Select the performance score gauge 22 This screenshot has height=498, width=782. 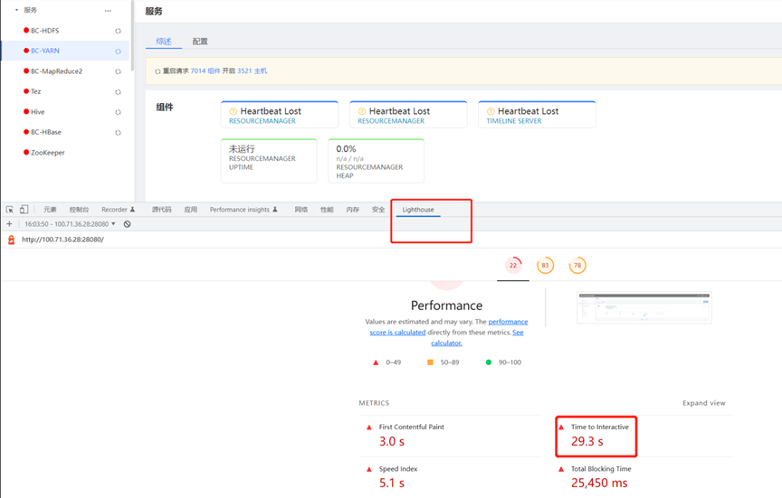click(513, 266)
